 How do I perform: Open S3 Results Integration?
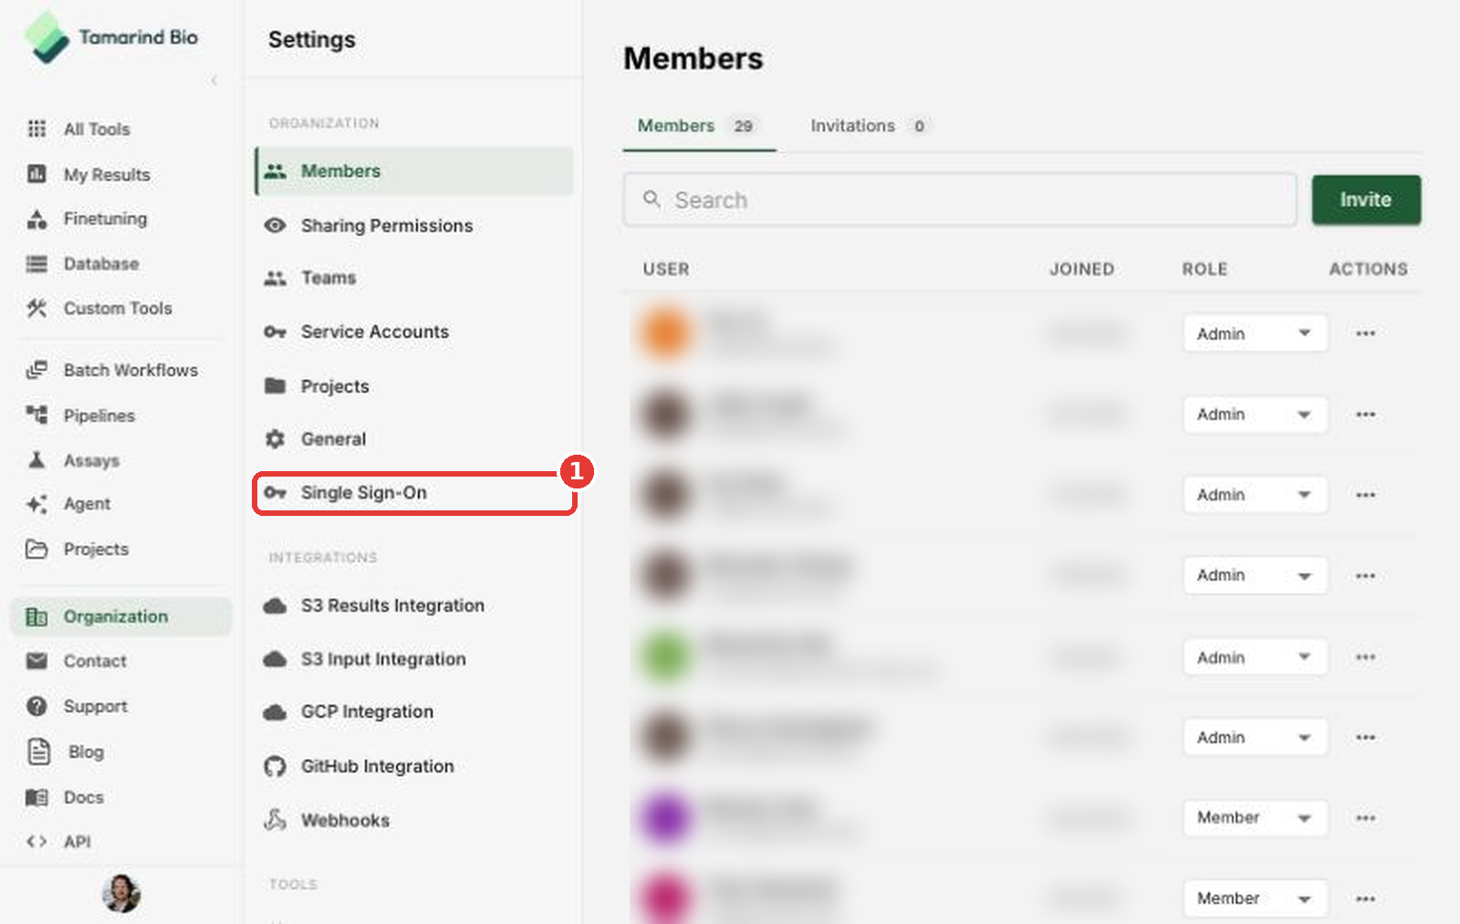click(414, 605)
